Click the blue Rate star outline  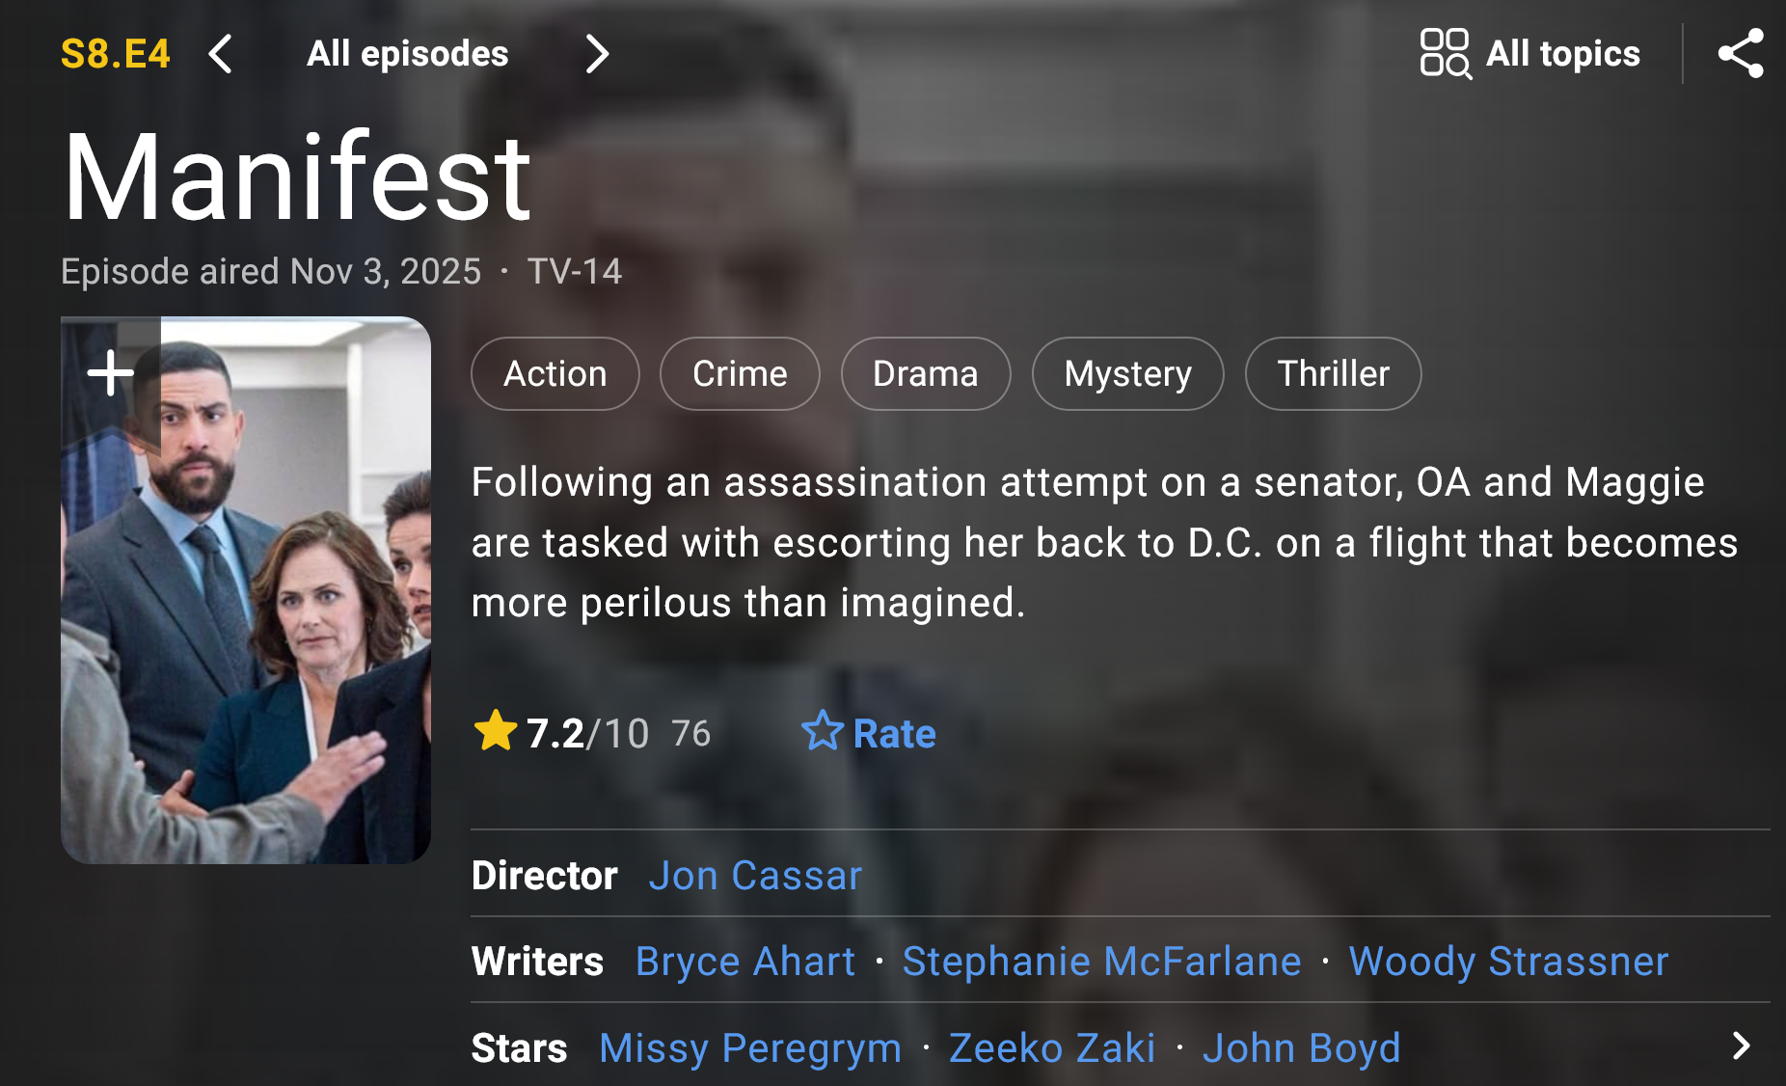[x=823, y=731]
